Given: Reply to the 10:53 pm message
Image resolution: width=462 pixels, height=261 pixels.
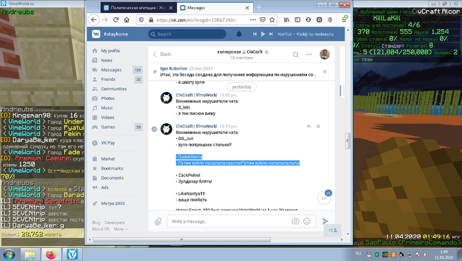Looking at the screenshot, I should coord(309,126).
